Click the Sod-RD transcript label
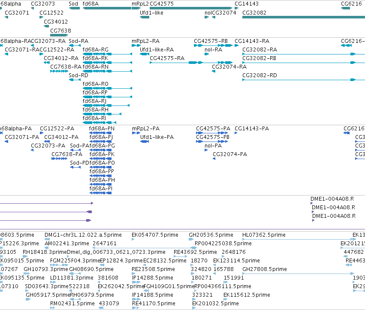Image resolution: width=365 pixels, height=310 pixels. (78, 75)
